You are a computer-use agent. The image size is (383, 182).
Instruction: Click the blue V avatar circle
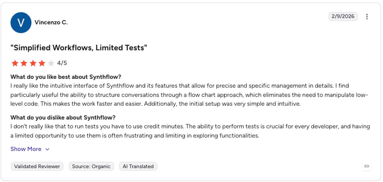21,22
